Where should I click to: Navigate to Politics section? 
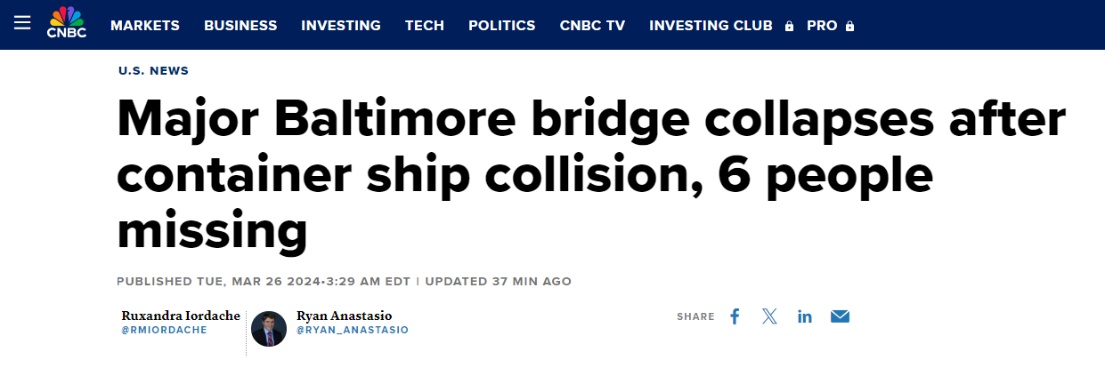(502, 26)
